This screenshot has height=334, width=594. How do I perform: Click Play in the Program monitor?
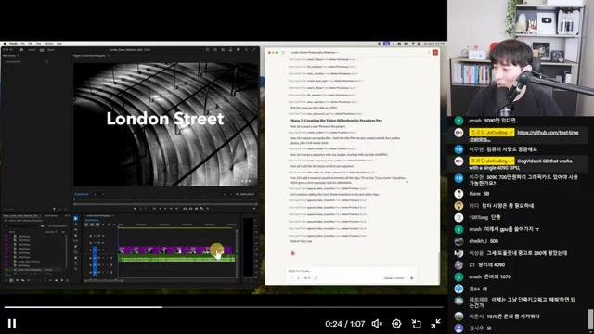tap(165, 208)
